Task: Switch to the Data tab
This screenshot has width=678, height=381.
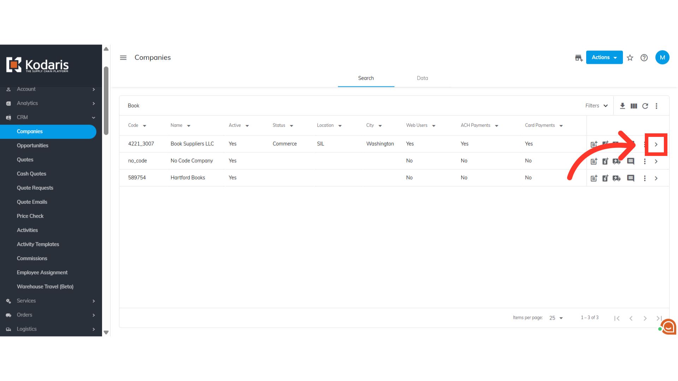Action: tap(422, 78)
